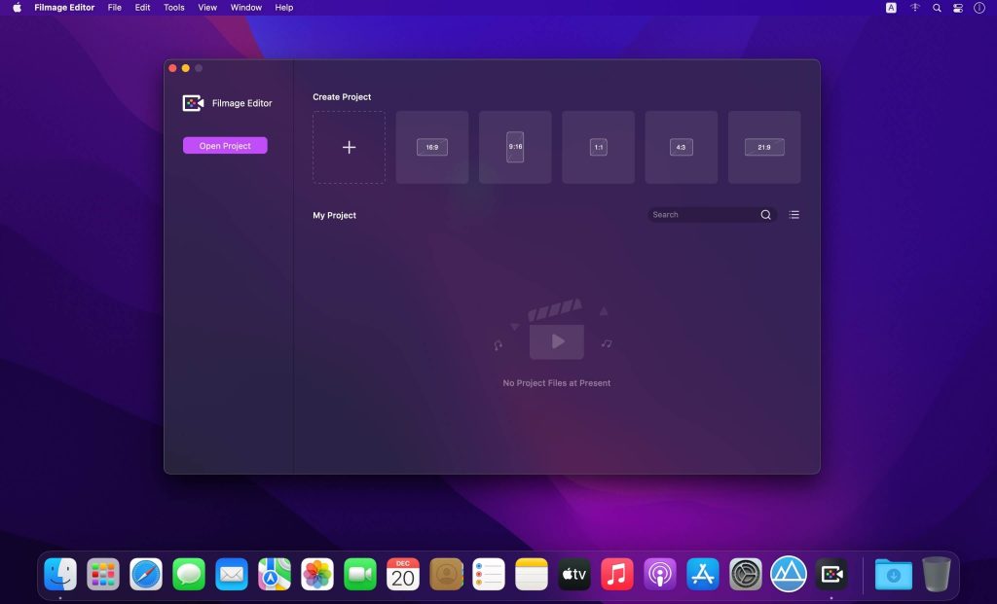Toggle list view for My Project
Viewport: 997px width, 604px height.
[794, 214]
